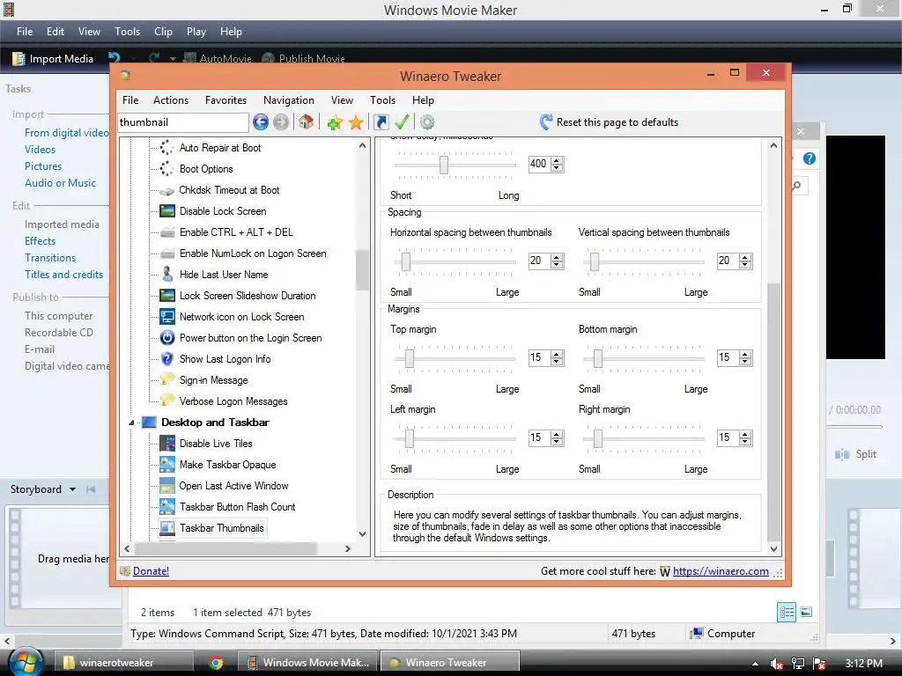This screenshot has height=676, width=902.
Task: Click the Taskbar Thumbnails tree icon
Action: (167, 528)
